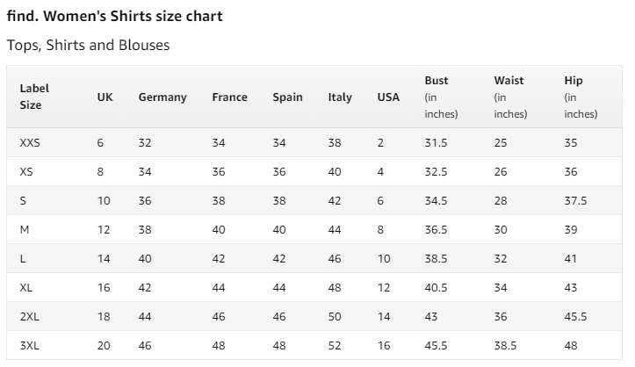Viewport: 635px width, 367px height.
Task: Select the XXS label size row
Action: click(314, 143)
